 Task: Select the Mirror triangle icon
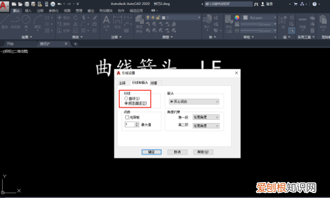pyautogui.click(x=75, y=24)
